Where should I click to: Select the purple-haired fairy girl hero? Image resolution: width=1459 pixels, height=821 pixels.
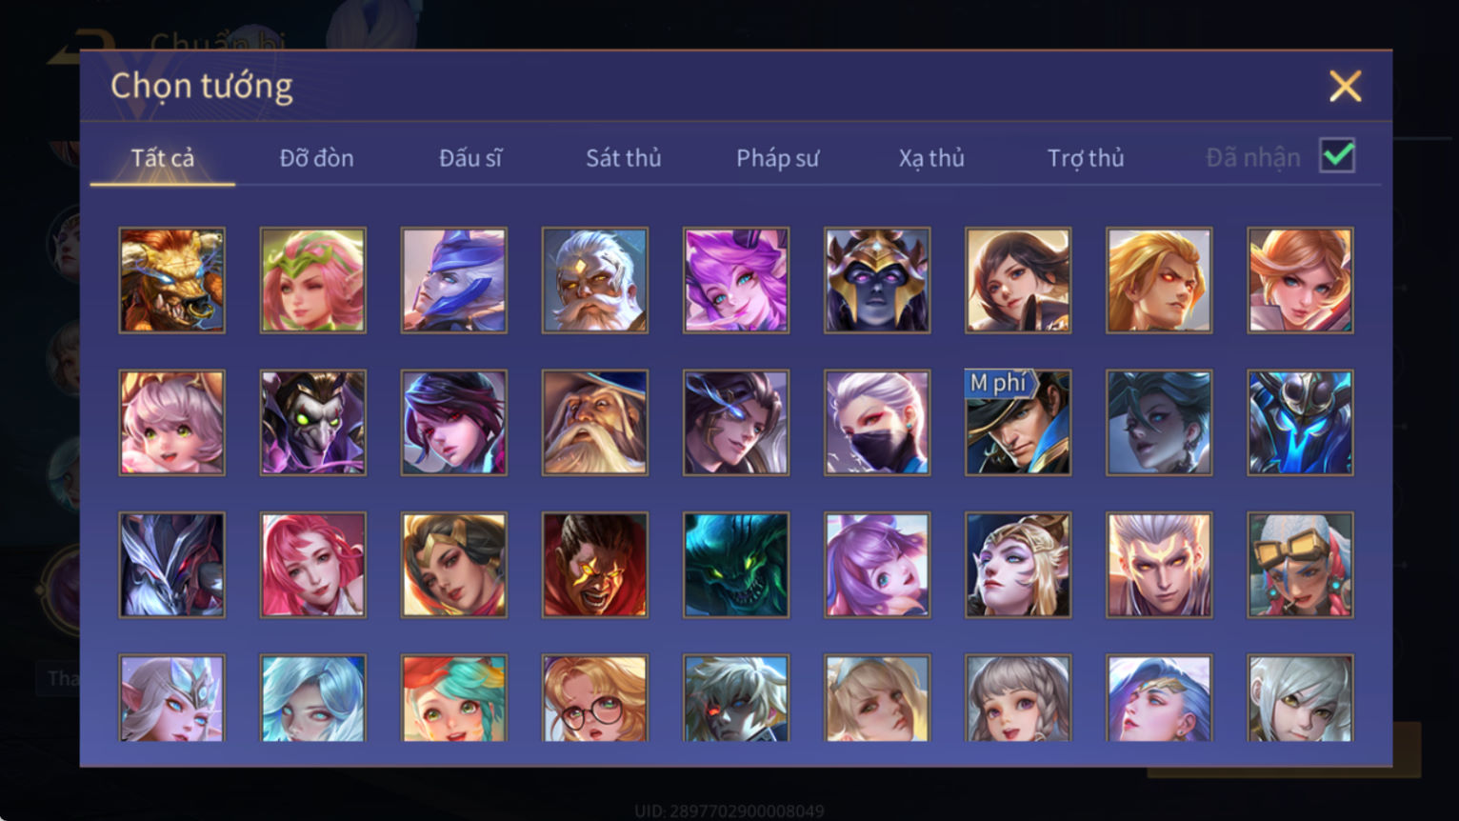pyautogui.click(x=736, y=280)
